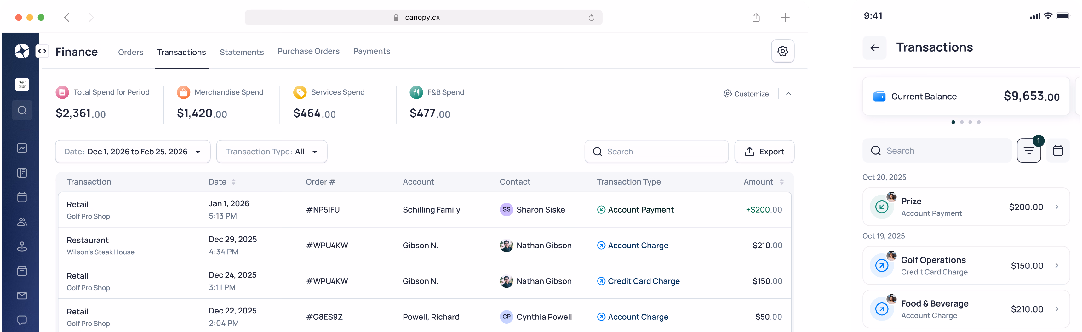Open the Current Balance card
This screenshot has width=1082, height=332.
click(966, 96)
